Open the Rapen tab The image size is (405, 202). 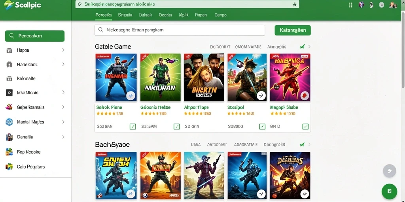[x=201, y=15]
